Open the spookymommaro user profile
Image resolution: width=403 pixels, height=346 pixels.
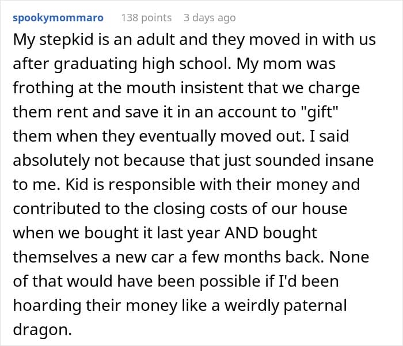click(58, 18)
